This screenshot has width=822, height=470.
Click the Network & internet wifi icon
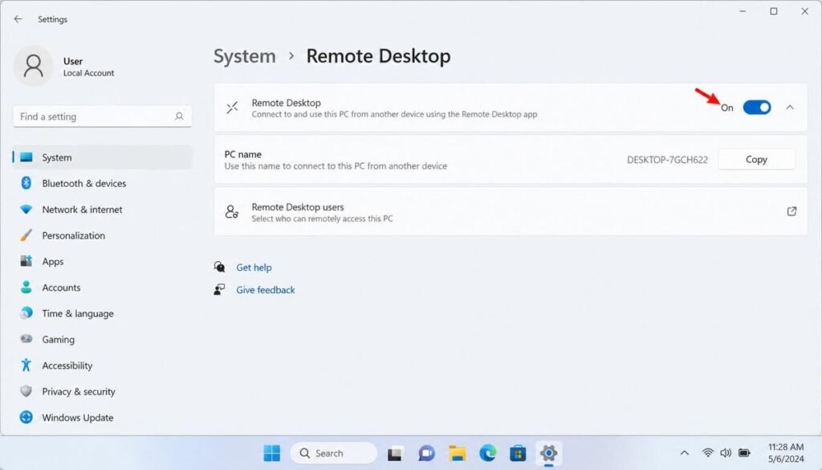[x=26, y=209]
